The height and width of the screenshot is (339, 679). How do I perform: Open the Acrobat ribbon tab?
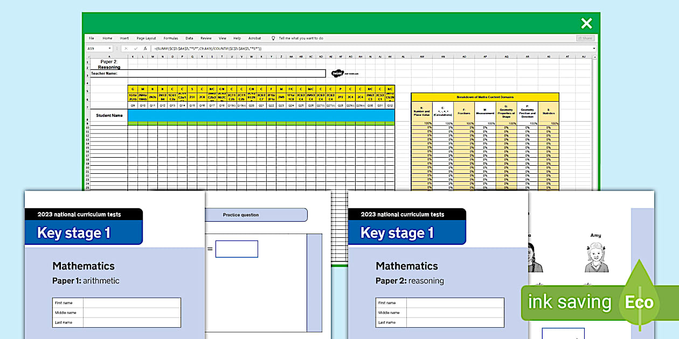[x=254, y=38]
